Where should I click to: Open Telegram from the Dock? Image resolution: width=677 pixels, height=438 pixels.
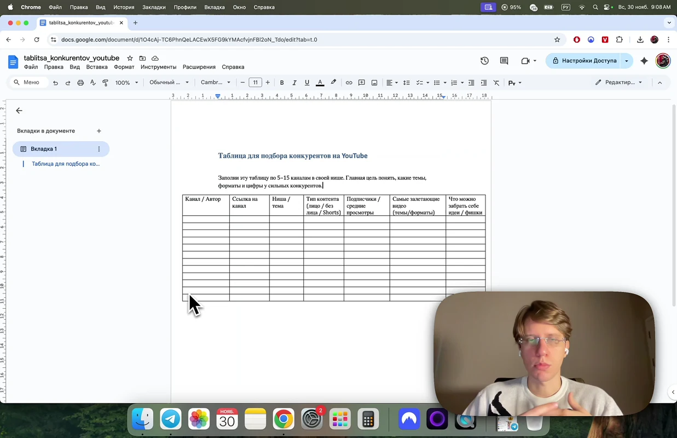point(171,419)
